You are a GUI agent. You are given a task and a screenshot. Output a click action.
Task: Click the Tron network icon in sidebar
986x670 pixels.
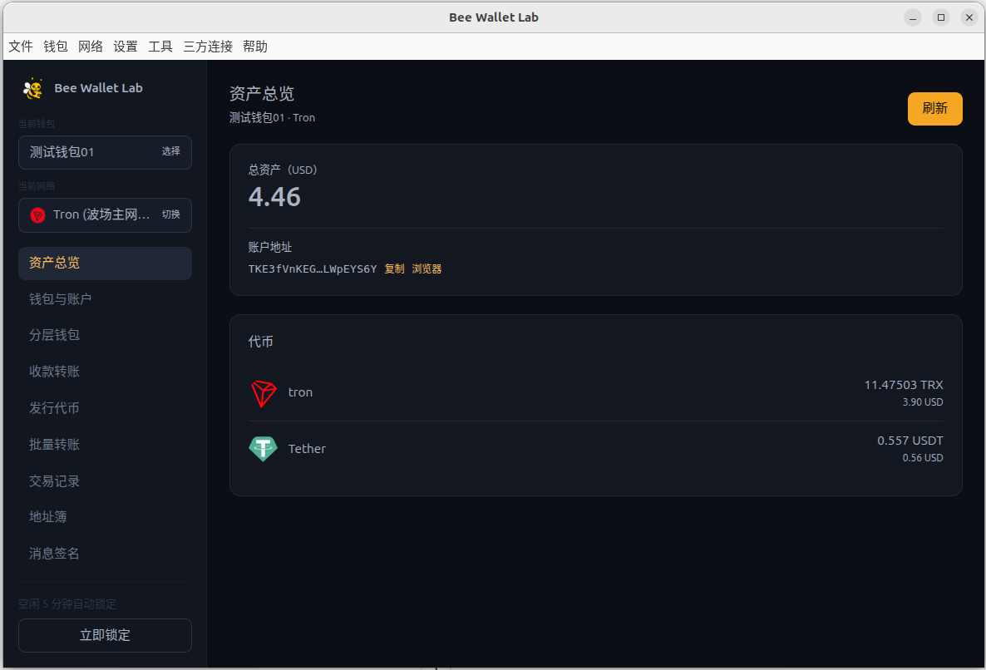pyautogui.click(x=37, y=215)
